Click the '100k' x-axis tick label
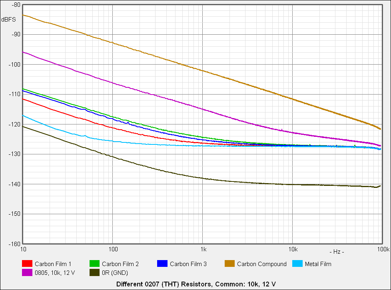The image size is (391, 290). (383, 249)
